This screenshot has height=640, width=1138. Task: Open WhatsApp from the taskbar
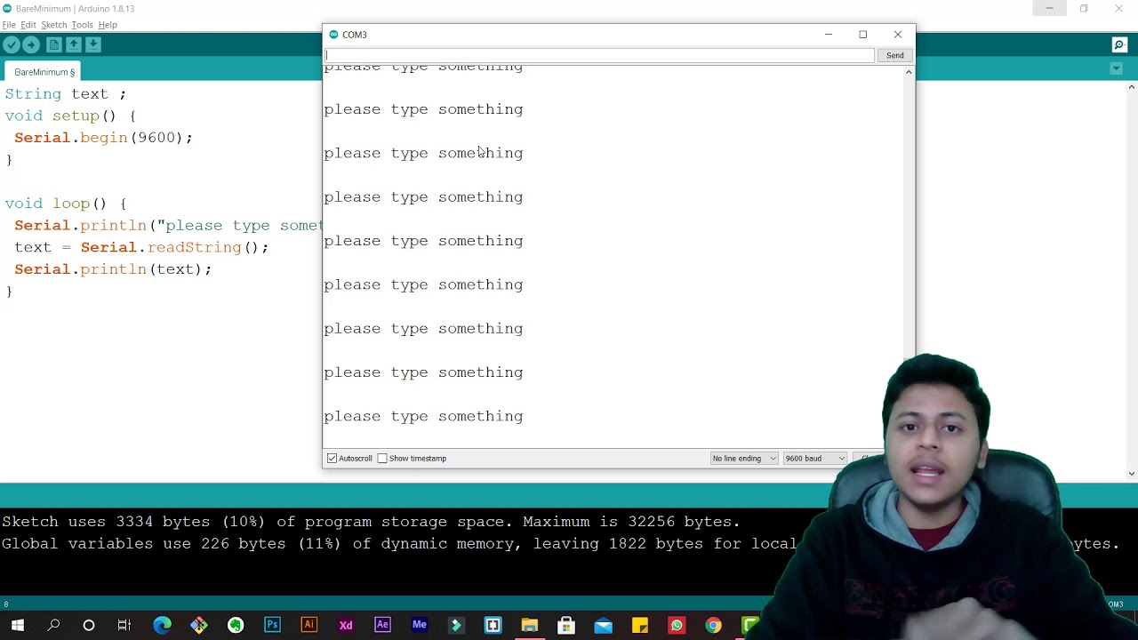click(677, 626)
